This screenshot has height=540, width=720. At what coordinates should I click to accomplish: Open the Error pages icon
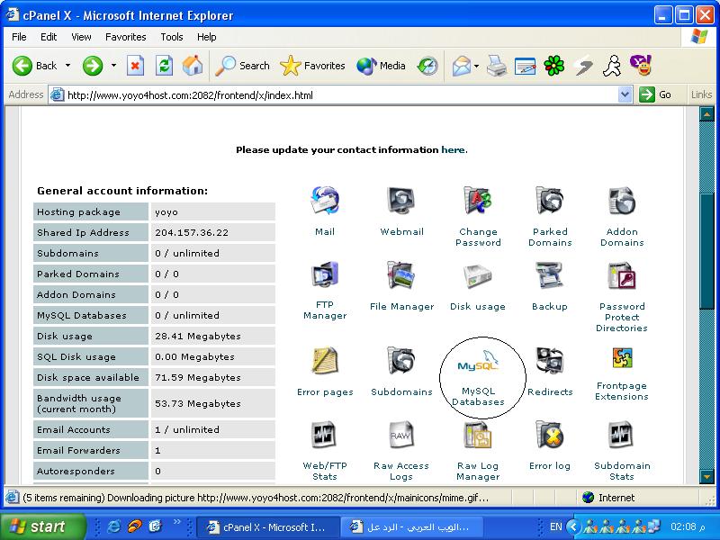(x=324, y=362)
